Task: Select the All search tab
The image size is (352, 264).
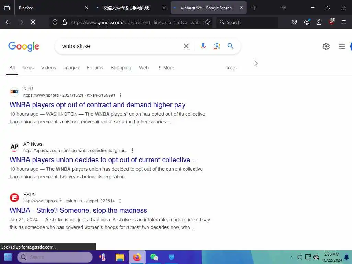Action: (x=12, y=68)
